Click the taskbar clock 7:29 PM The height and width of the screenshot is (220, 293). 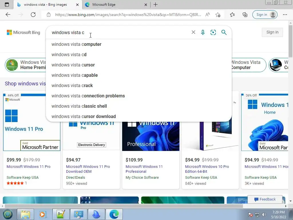278,212
